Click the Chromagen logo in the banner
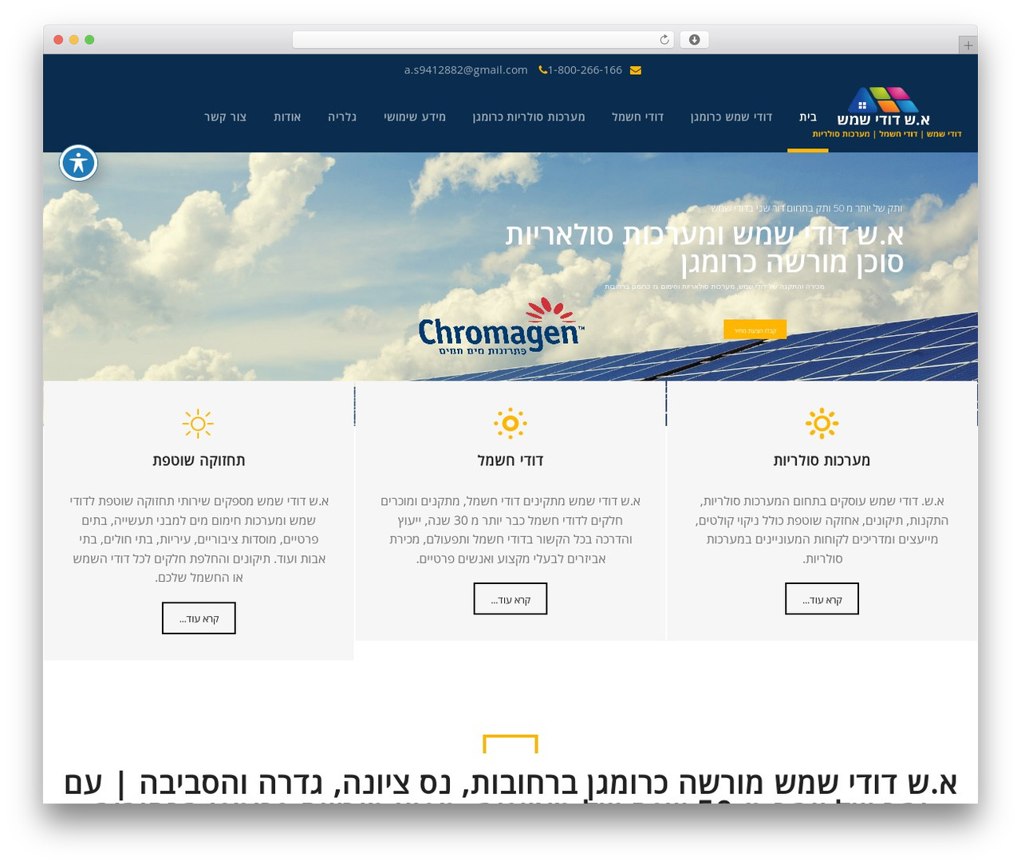This screenshot has width=1021, height=865. 502,326
